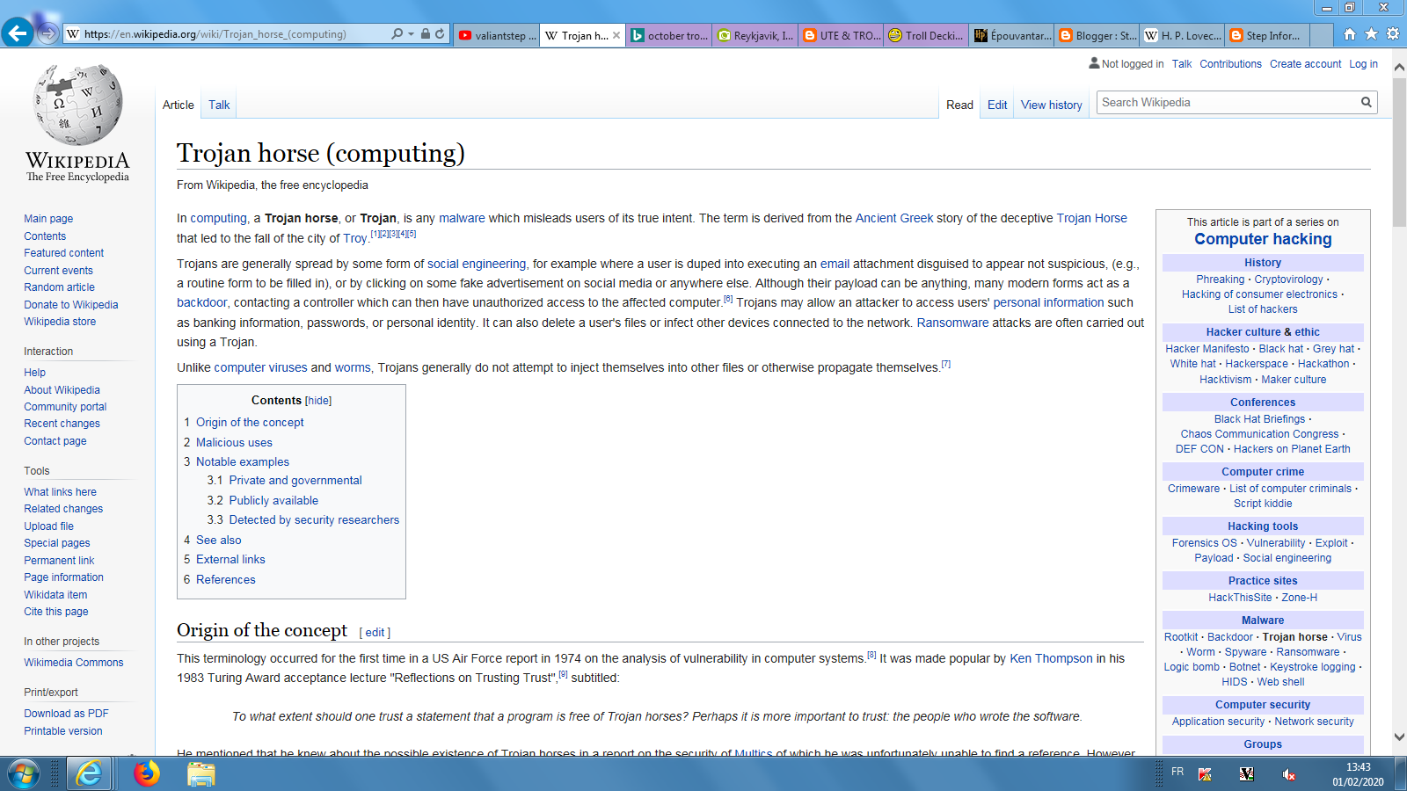Click into the Search Wikipedia field
This screenshot has height=791, width=1407.
[1227, 102]
